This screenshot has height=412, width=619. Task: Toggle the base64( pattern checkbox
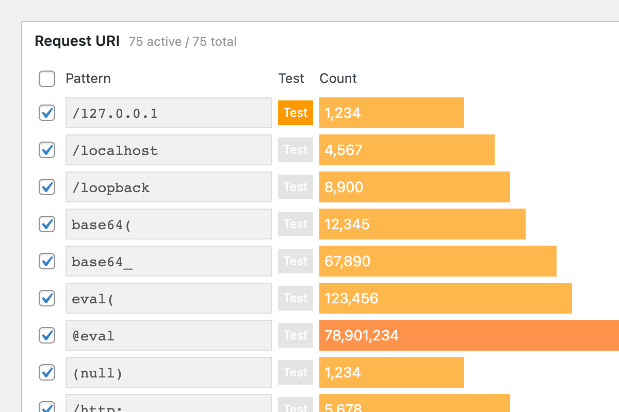(46, 224)
